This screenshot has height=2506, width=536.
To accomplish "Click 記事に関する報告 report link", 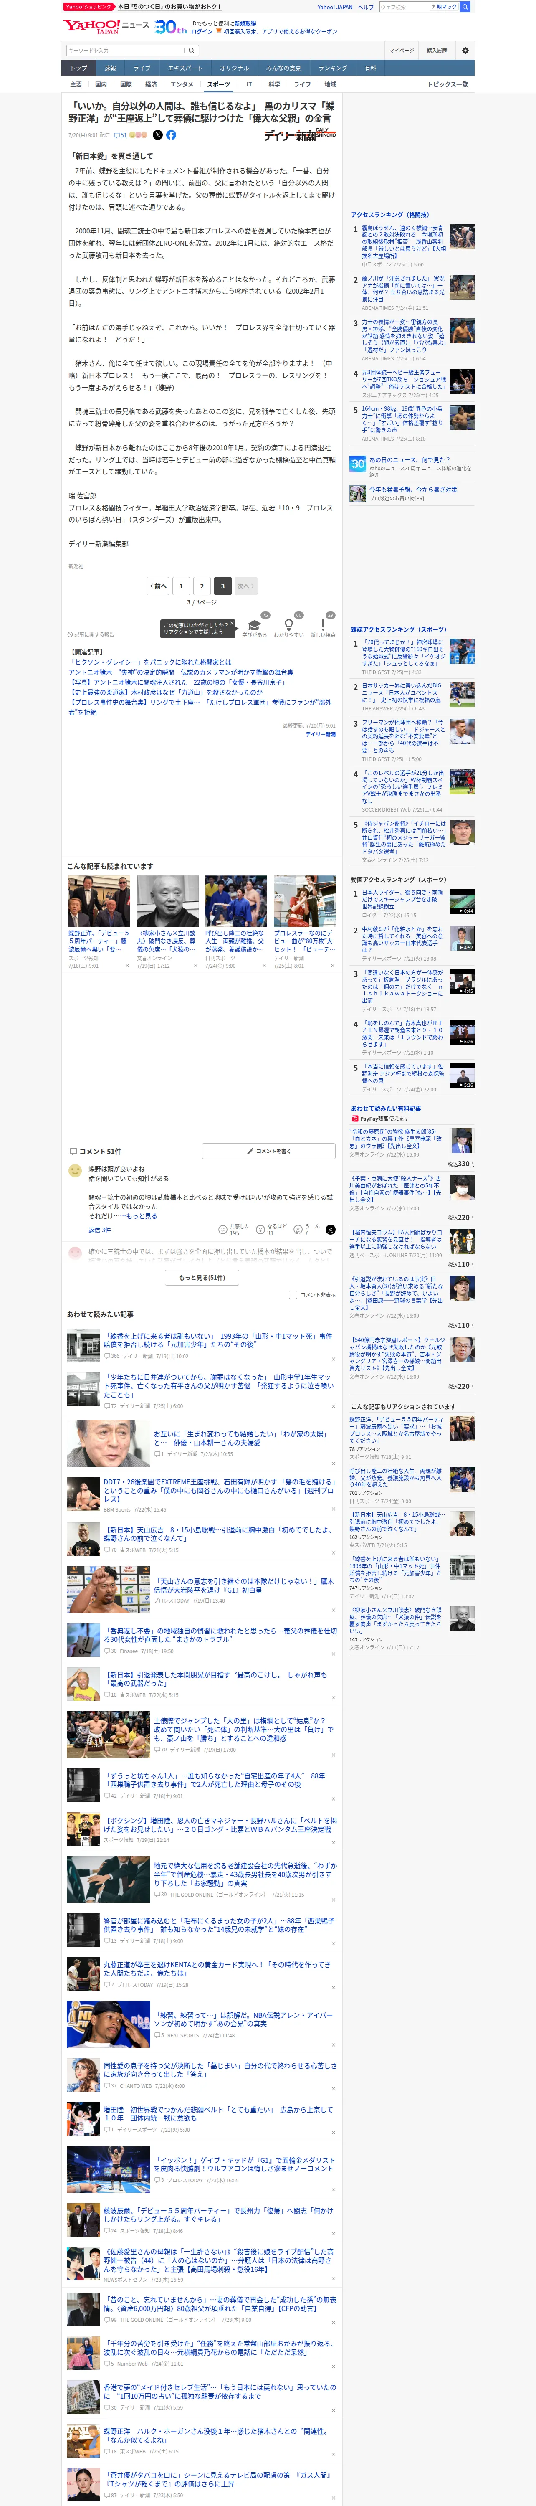I will [91, 634].
